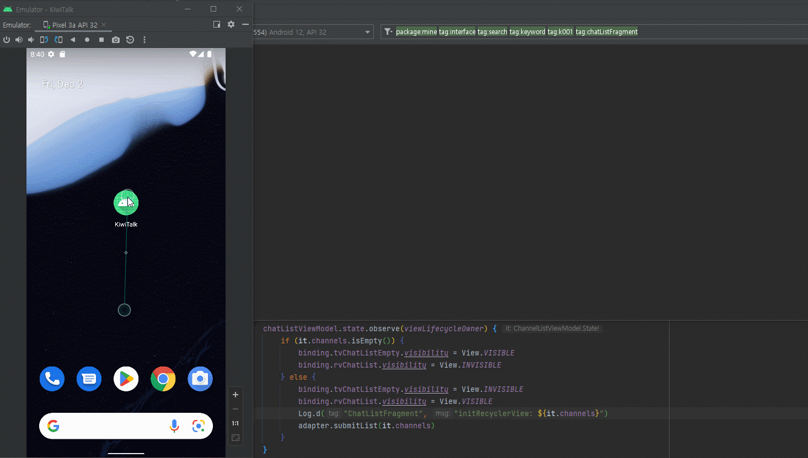Restore emulator state with the snapshot button
Screen dimensions: 808x458
pyautogui.click(x=130, y=40)
